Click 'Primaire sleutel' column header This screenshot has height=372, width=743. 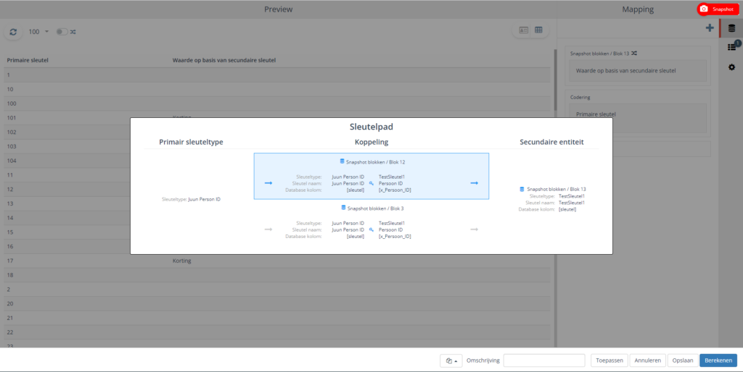tap(28, 60)
